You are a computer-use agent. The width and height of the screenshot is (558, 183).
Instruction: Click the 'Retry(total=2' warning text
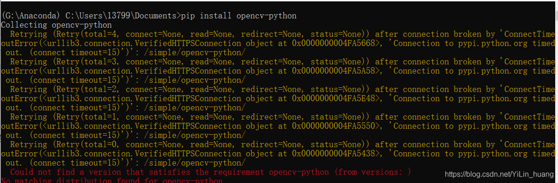point(87,89)
